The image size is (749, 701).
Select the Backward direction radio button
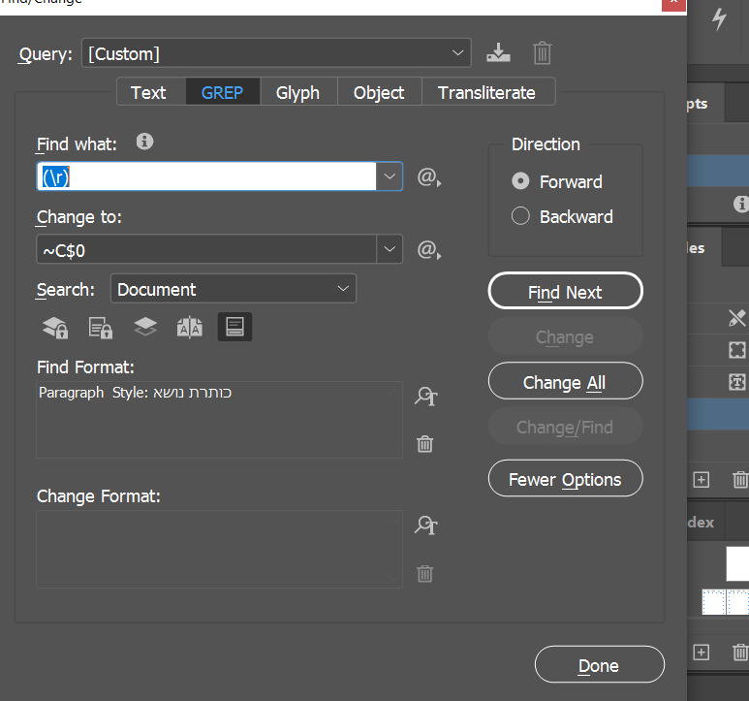[x=520, y=216]
